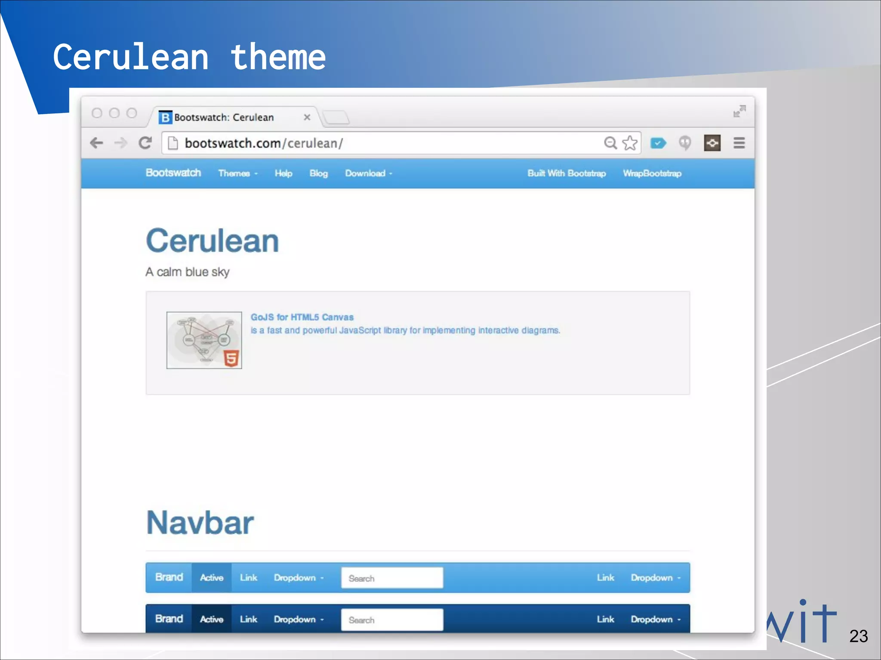Select the Bootswatch: Cerulean tab
The image size is (881, 660).
point(234,117)
